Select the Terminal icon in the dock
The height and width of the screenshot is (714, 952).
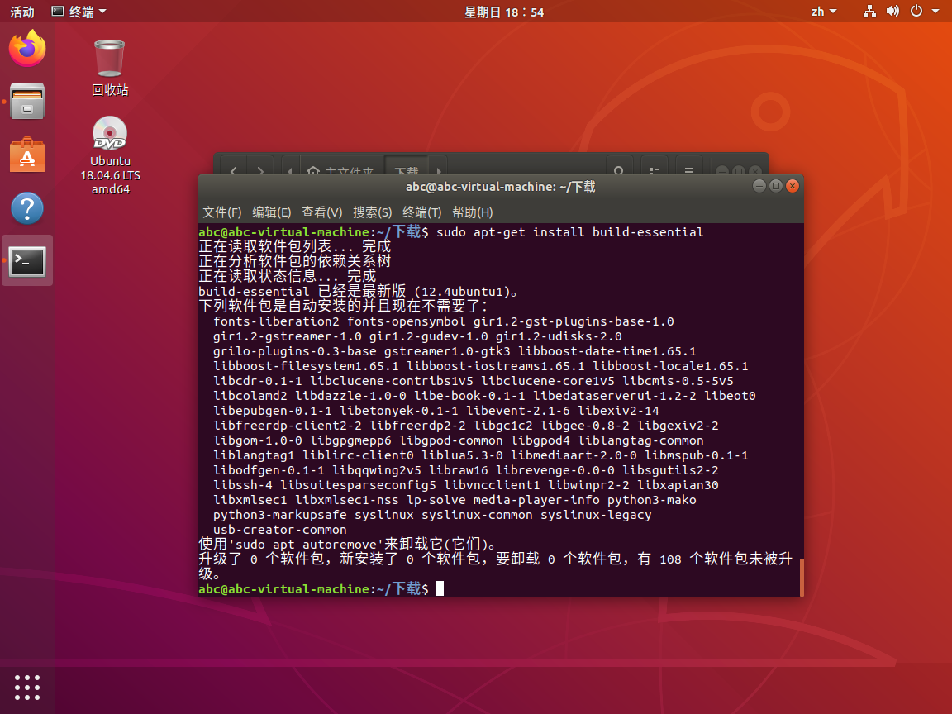point(27,260)
